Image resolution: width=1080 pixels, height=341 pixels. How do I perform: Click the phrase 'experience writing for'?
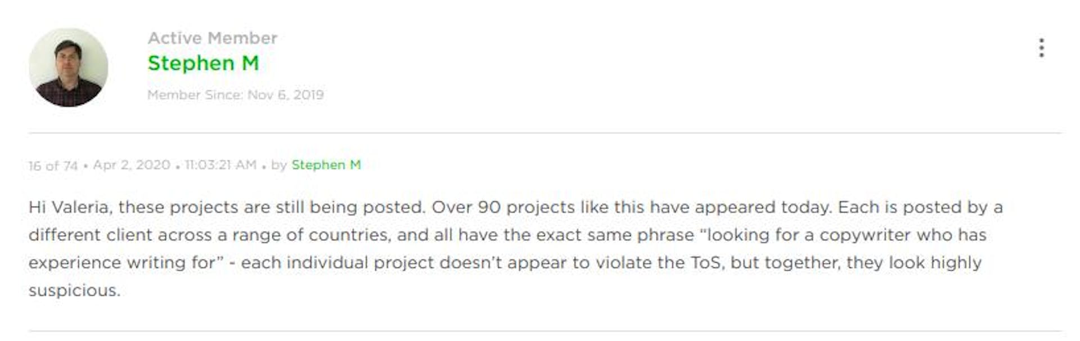[122, 263]
